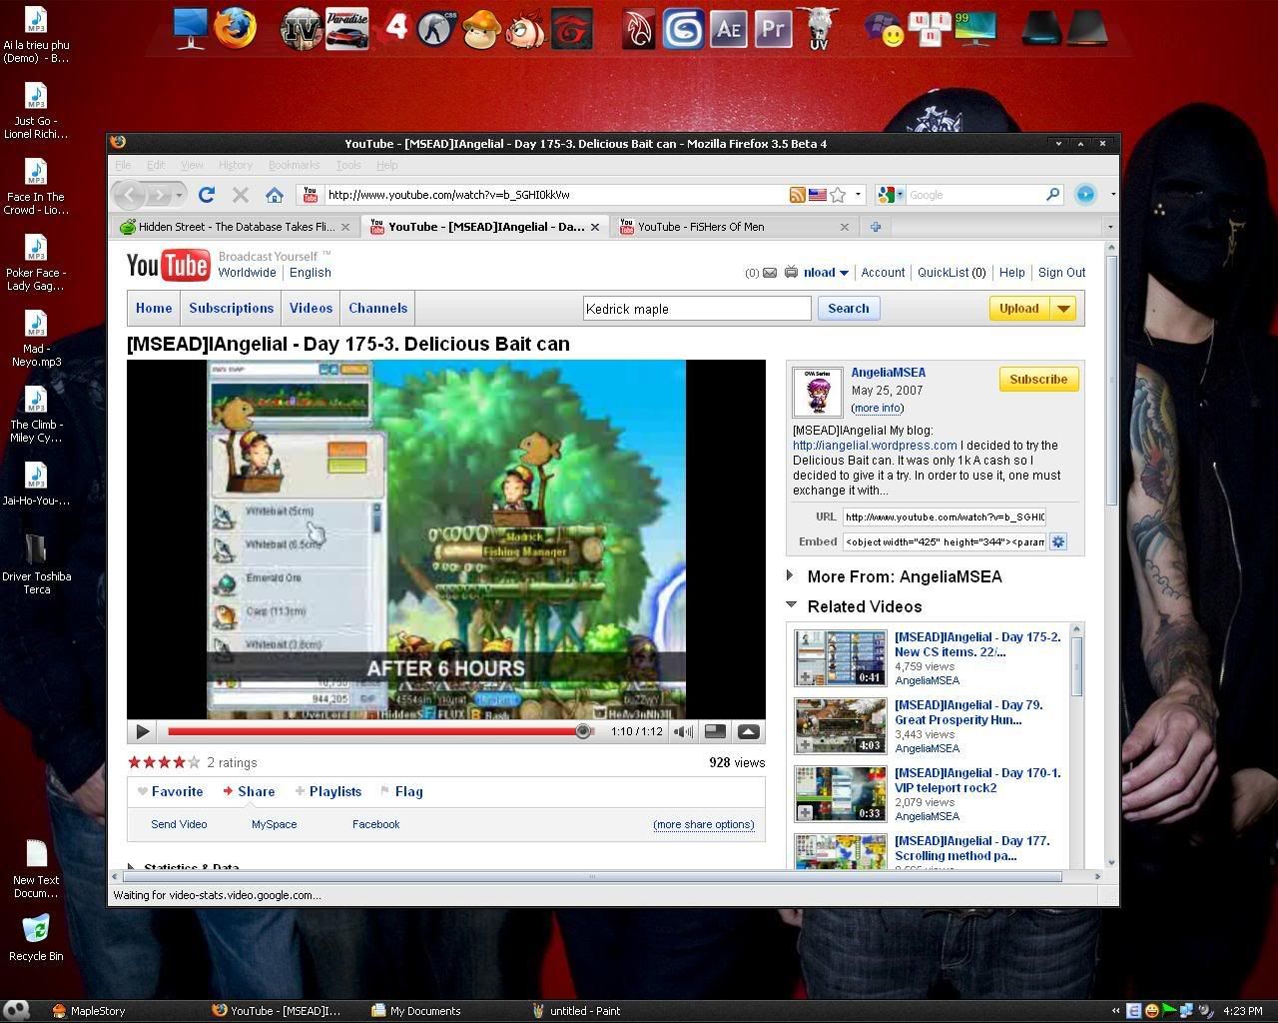Screen dimensions: 1278x1023
Task: Go to Firefox home page
Action: click(x=275, y=195)
